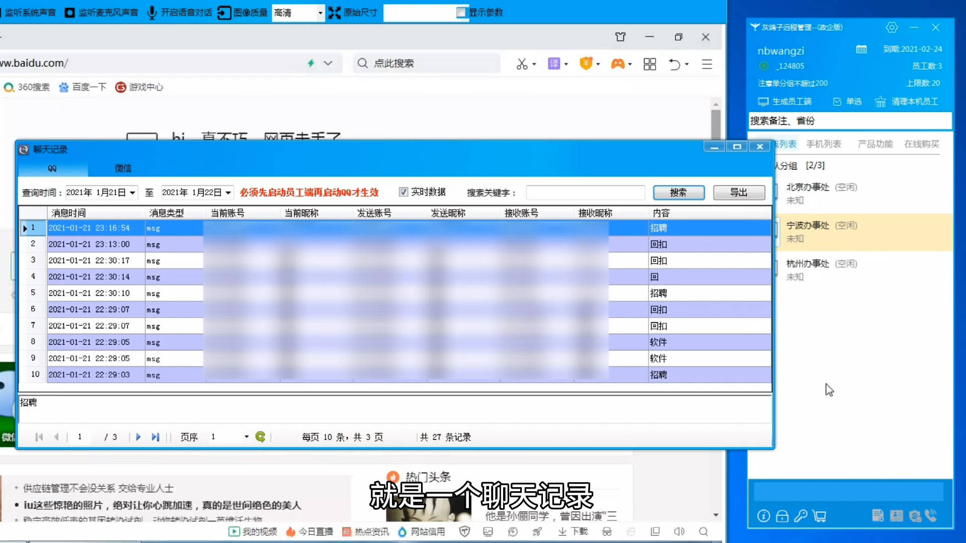The image size is (966, 543).
Task: Click the calendar icon next to nbwangzi
Action: [x=861, y=49]
